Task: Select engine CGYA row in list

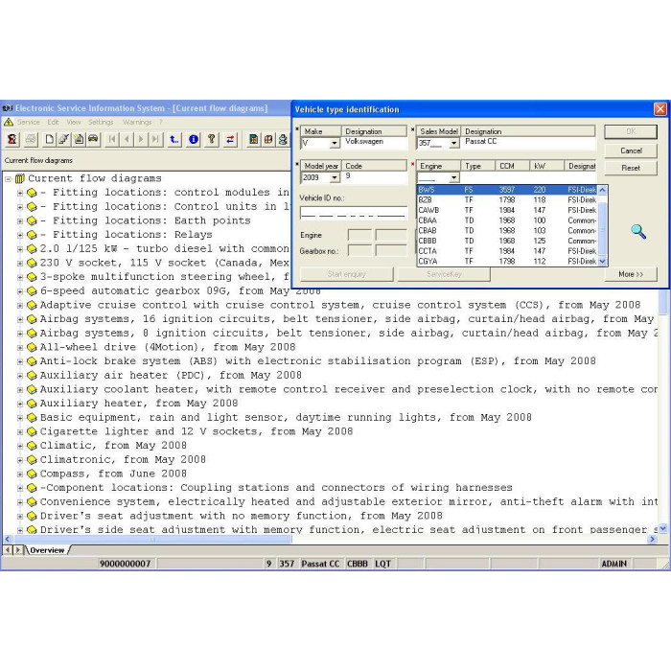Action: click(x=507, y=262)
